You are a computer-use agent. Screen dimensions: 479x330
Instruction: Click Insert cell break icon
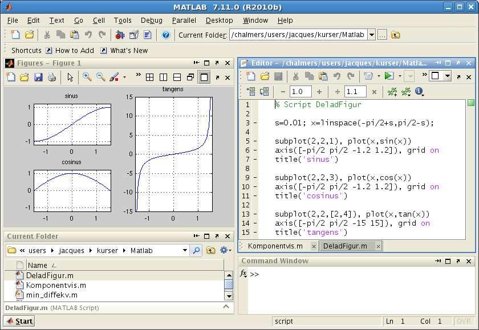pos(250,91)
